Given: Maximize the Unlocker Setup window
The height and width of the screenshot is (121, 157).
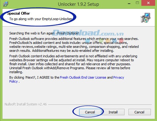Looking at the screenshot, I should point(137,3).
